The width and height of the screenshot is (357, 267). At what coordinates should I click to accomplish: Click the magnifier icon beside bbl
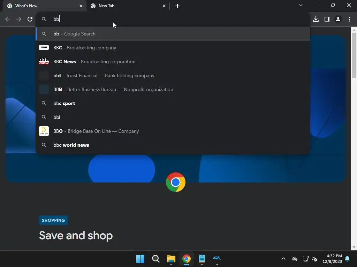point(44,117)
